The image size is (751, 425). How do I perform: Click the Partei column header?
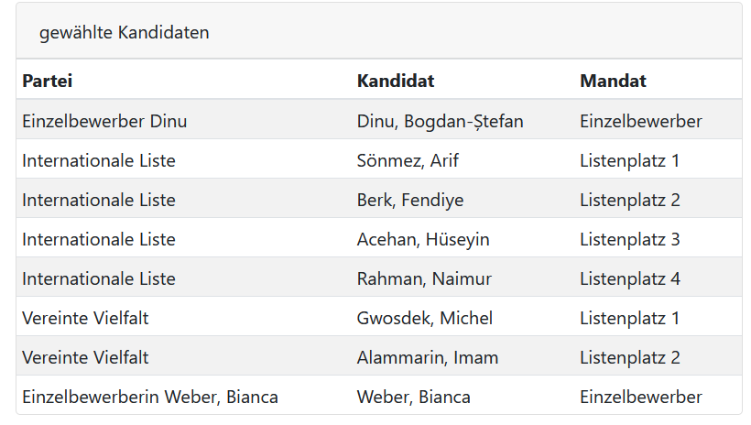(x=47, y=81)
